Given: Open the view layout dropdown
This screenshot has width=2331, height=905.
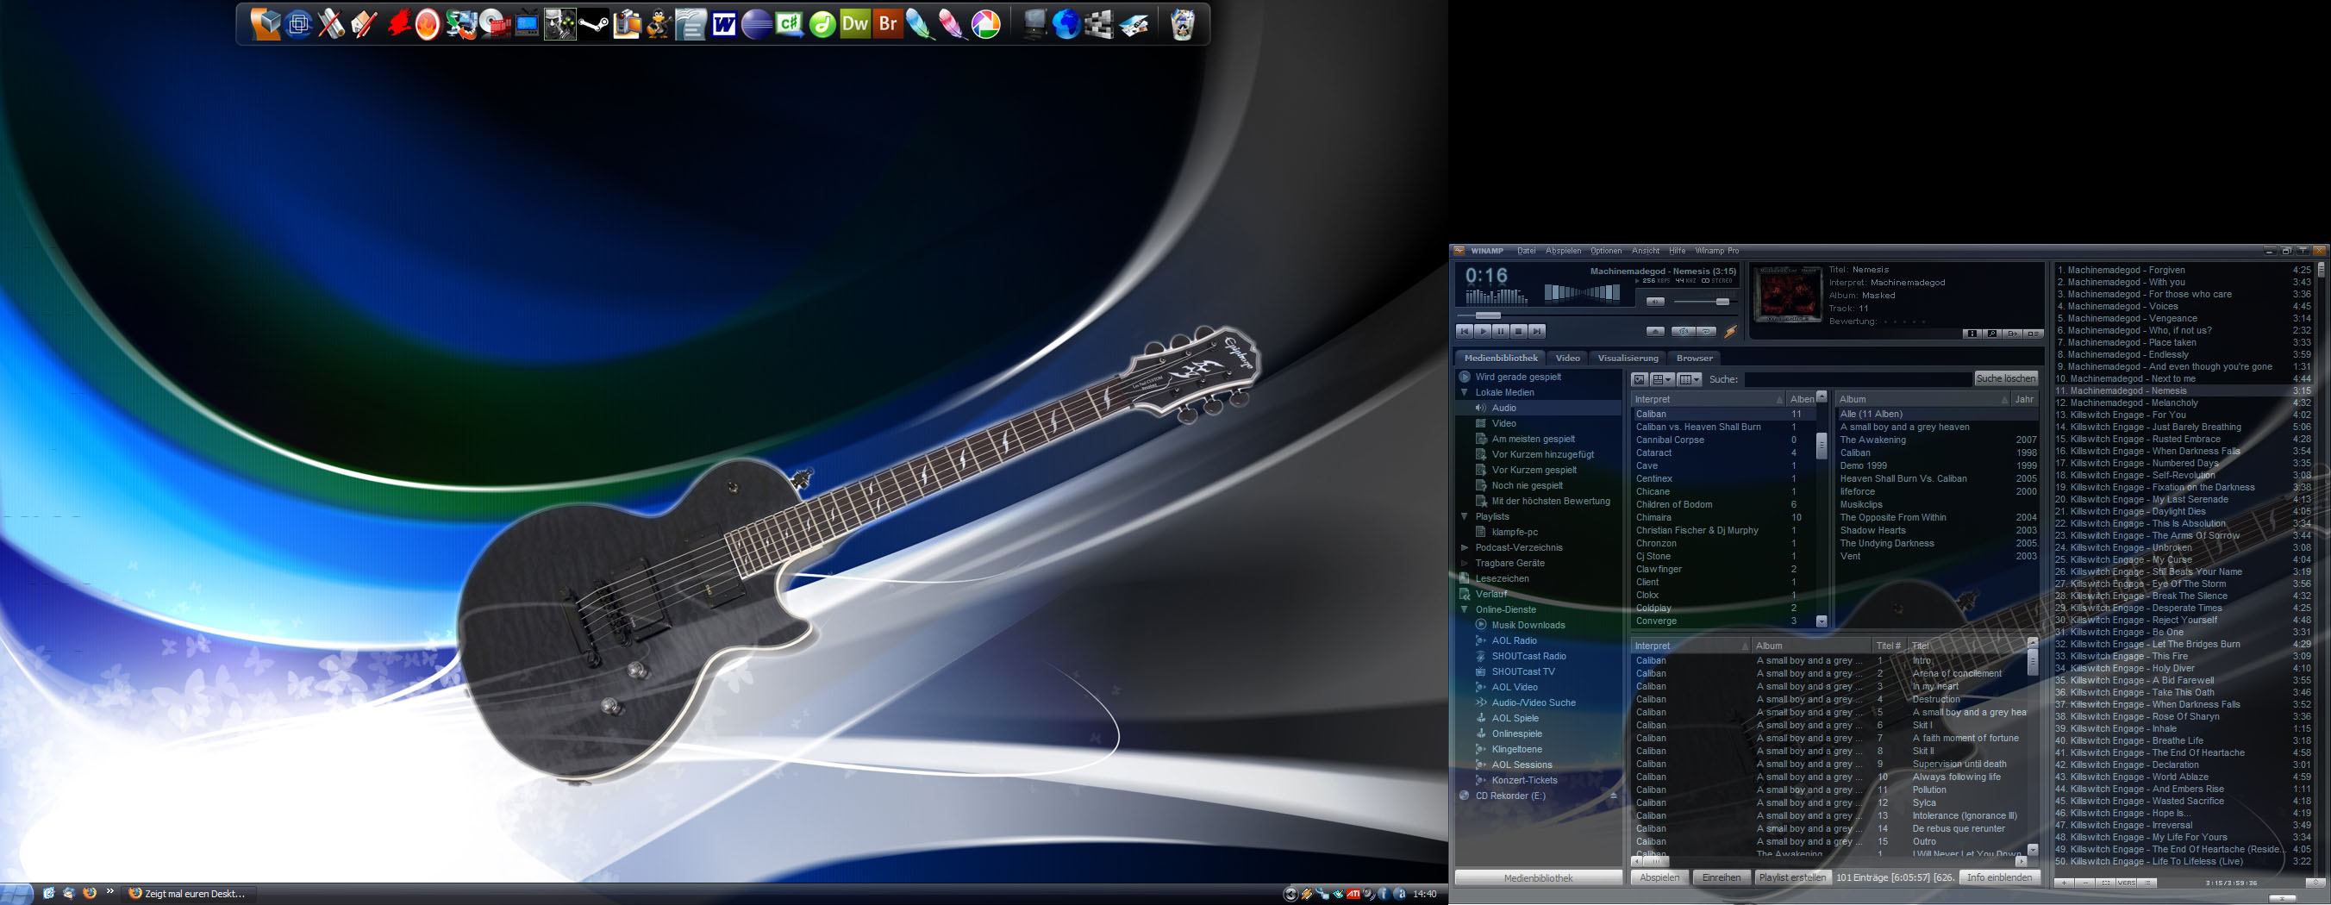Looking at the screenshot, I should (1662, 379).
